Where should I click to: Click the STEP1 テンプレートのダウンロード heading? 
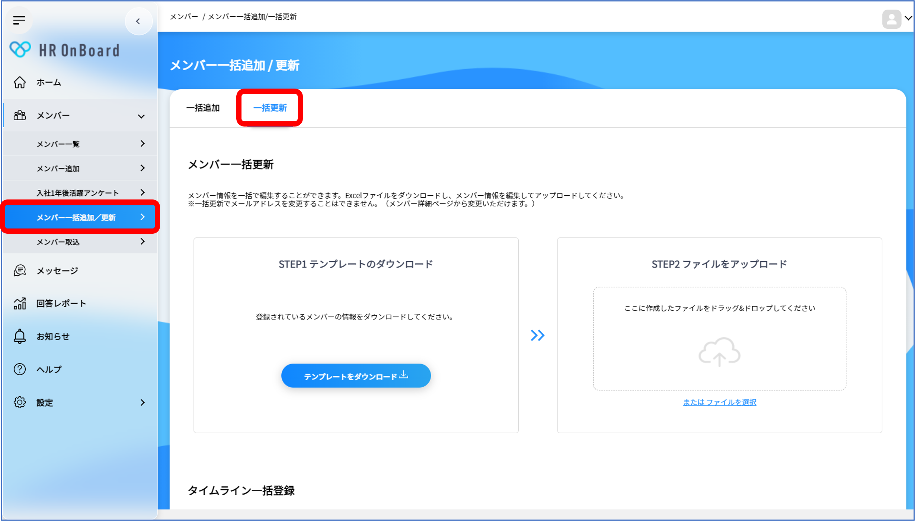coord(356,264)
